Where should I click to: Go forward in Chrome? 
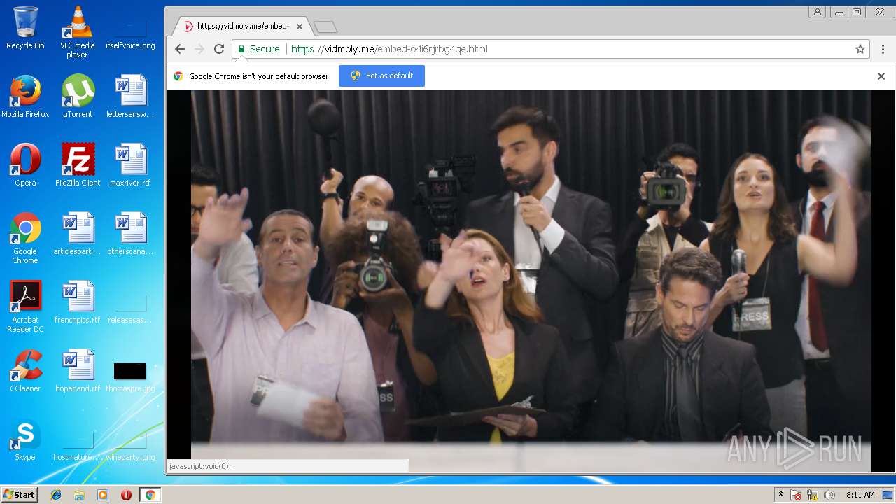click(x=199, y=49)
